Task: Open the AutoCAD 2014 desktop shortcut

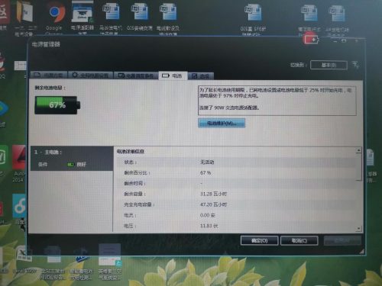Action: pos(19,162)
